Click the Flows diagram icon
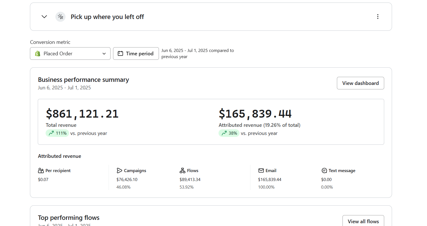427x226 pixels. coord(182,171)
